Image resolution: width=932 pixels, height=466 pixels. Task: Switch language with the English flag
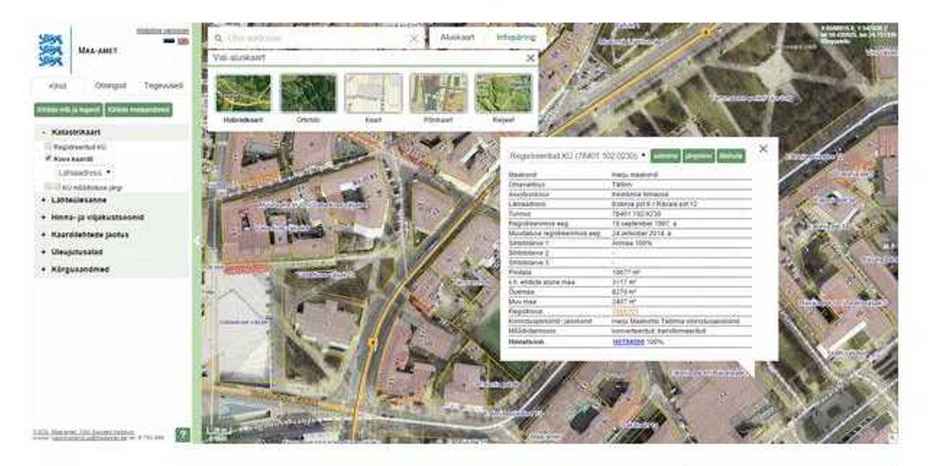pos(183,41)
